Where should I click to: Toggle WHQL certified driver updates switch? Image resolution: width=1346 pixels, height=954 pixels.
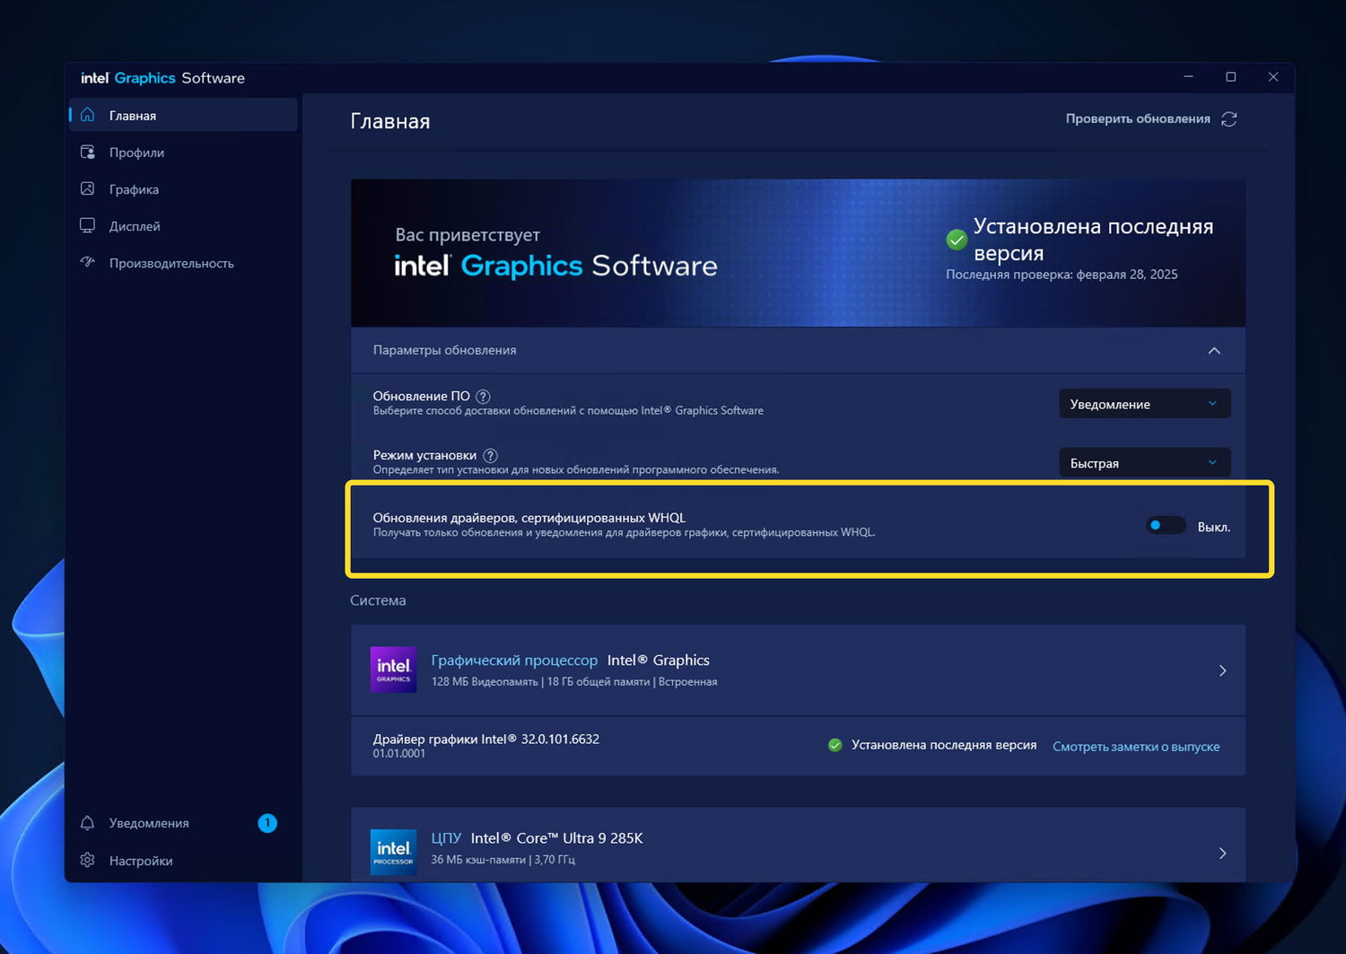coord(1166,526)
